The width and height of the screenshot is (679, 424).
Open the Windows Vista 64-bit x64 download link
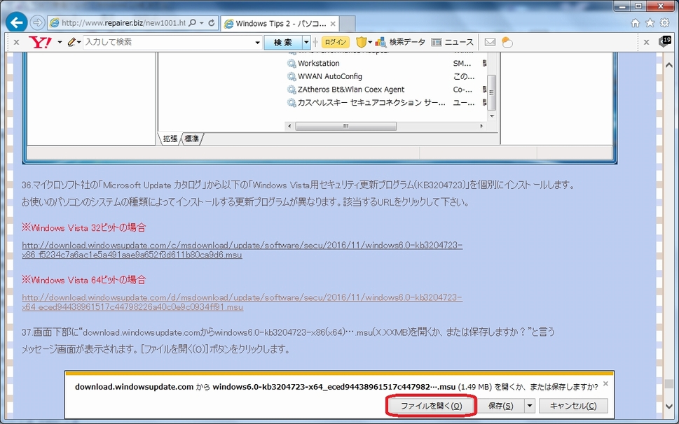point(242,302)
